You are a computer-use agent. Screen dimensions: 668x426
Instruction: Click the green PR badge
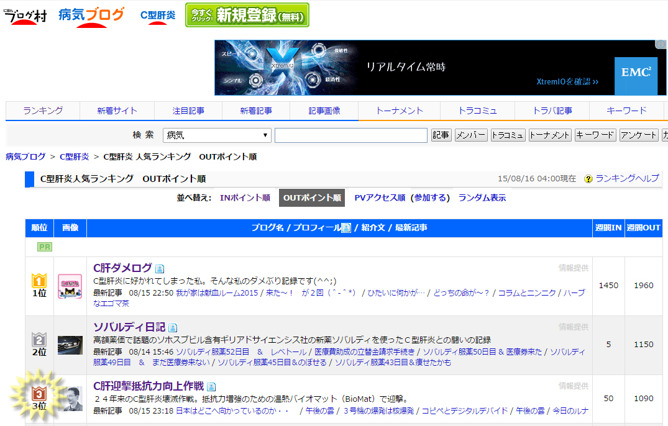45,247
